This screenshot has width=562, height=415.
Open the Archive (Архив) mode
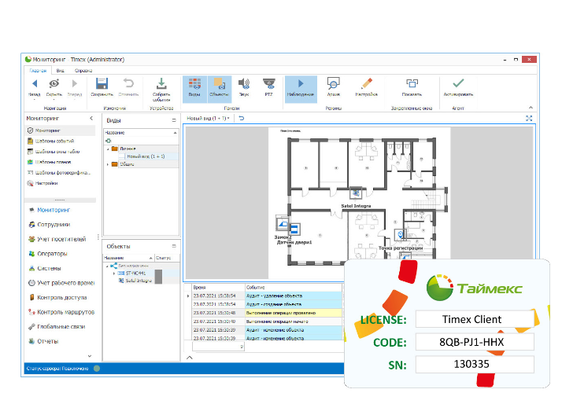pos(333,85)
